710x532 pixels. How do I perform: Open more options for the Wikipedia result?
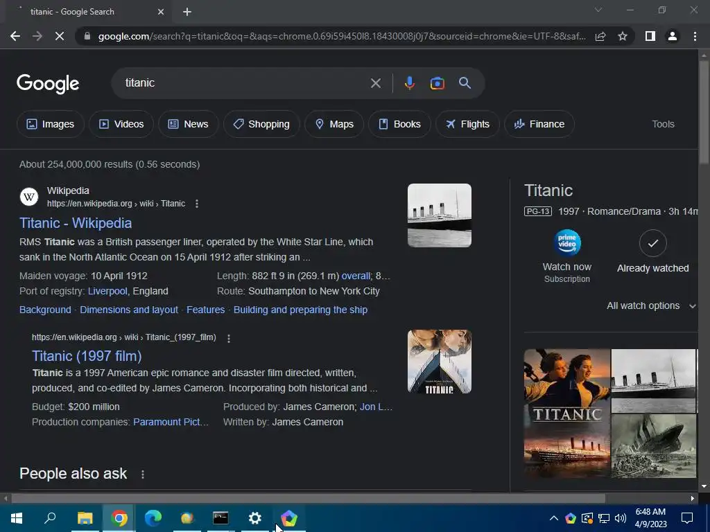(196, 204)
